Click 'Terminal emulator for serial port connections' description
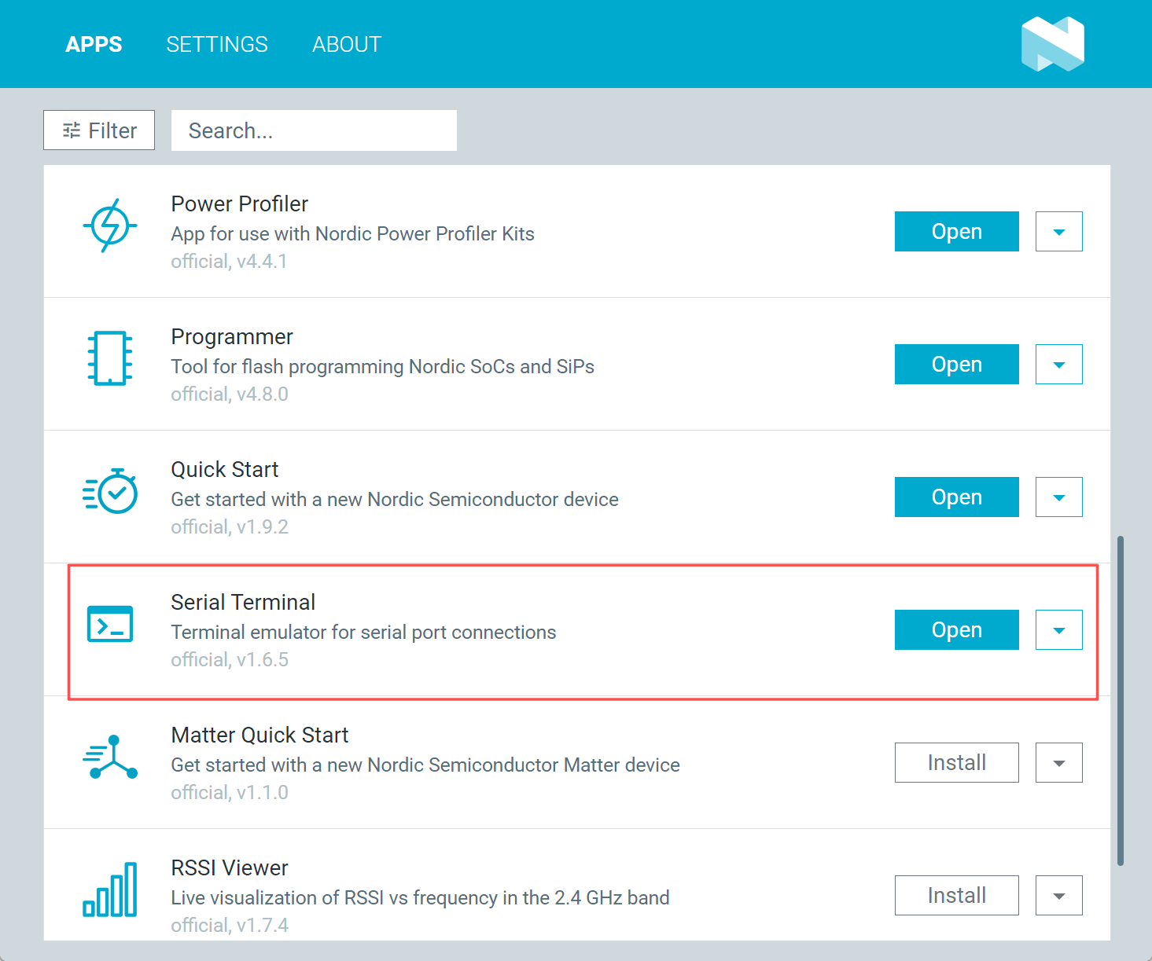This screenshot has width=1152, height=961. (363, 633)
